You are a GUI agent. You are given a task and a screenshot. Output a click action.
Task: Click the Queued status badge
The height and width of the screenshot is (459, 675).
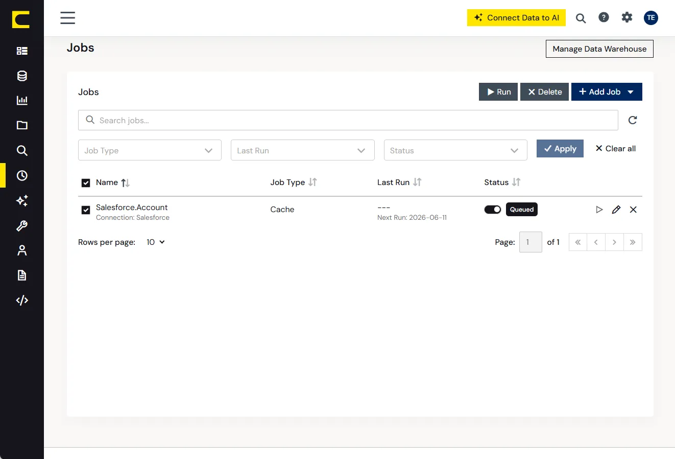tap(522, 210)
